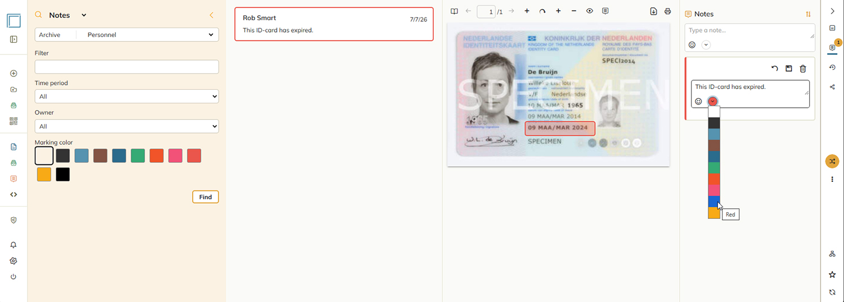
Task: Open the three-dots more menu
Action: (832, 179)
